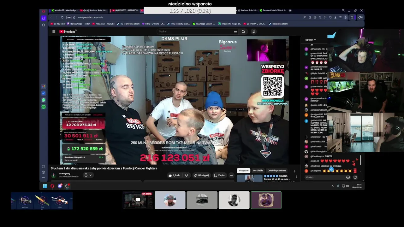Like the video (1,5 mln)
404x227 pixels.
[174, 175]
